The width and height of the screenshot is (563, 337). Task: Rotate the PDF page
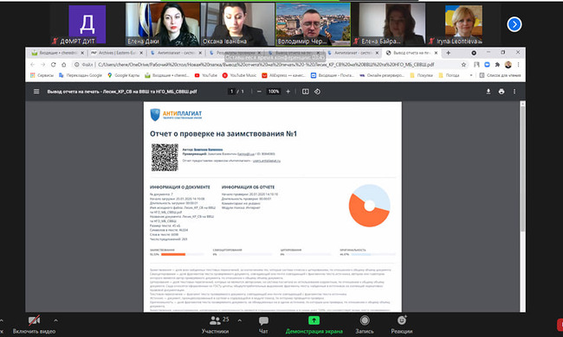(317, 92)
